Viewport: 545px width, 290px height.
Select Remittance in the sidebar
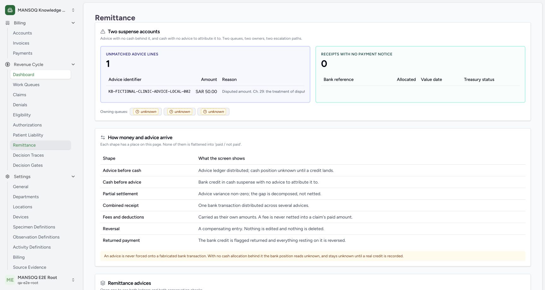(x=40, y=145)
